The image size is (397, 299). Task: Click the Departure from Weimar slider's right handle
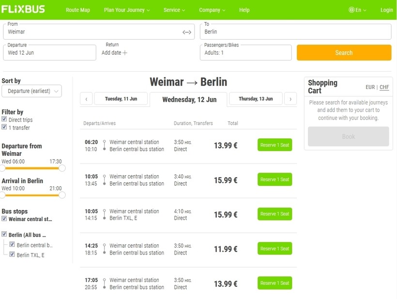pyautogui.click(x=62, y=168)
